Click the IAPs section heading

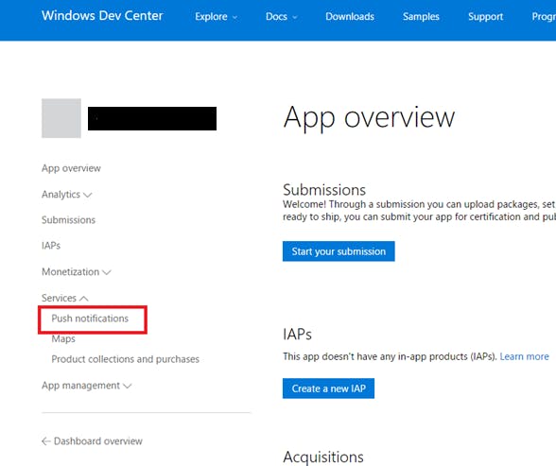coord(297,335)
